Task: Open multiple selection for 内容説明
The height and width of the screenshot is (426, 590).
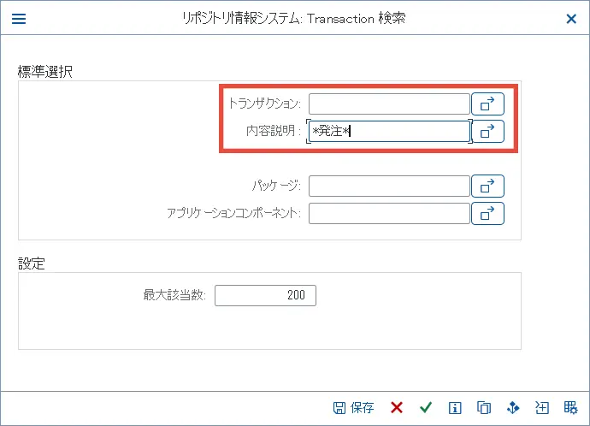Action: [x=487, y=131]
